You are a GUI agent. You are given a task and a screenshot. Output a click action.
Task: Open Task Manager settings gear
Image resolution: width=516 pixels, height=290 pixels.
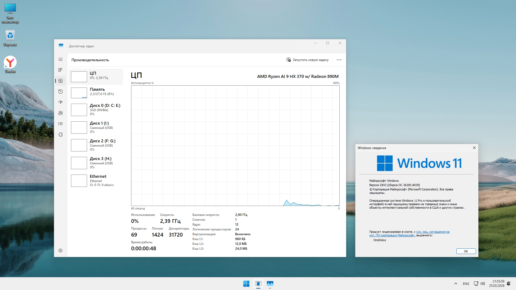(60, 251)
